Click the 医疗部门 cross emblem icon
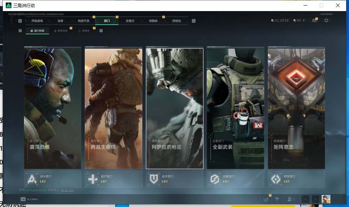 click(93, 179)
